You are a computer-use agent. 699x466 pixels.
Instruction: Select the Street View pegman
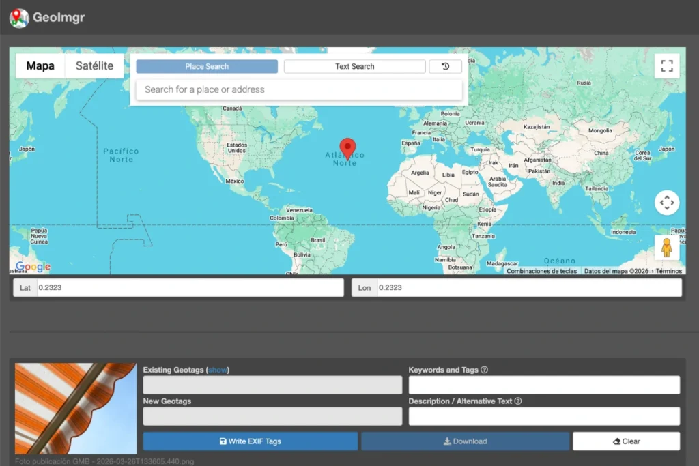tap(667, 248)
